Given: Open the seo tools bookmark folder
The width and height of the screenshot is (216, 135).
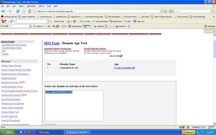Looking at the screenshot, I should [x=144, y=17].
